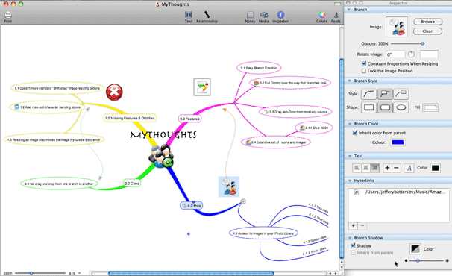Click the black text Color swatch

(x=436, y=168)
